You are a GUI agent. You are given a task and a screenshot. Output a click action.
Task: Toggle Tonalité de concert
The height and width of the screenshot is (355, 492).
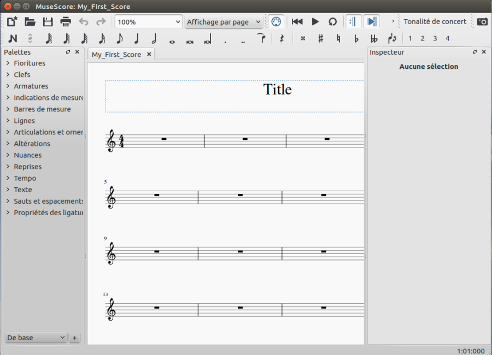tap(435, 22)
